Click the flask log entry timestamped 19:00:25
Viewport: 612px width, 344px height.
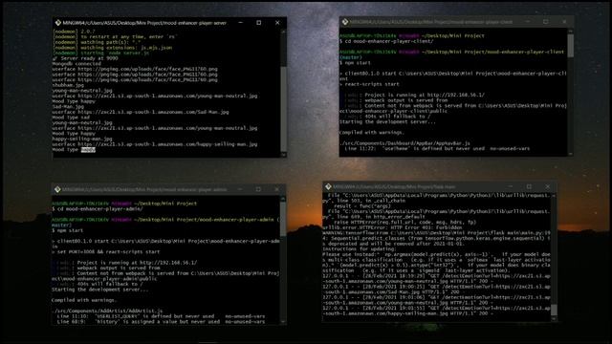coord(436,289)
